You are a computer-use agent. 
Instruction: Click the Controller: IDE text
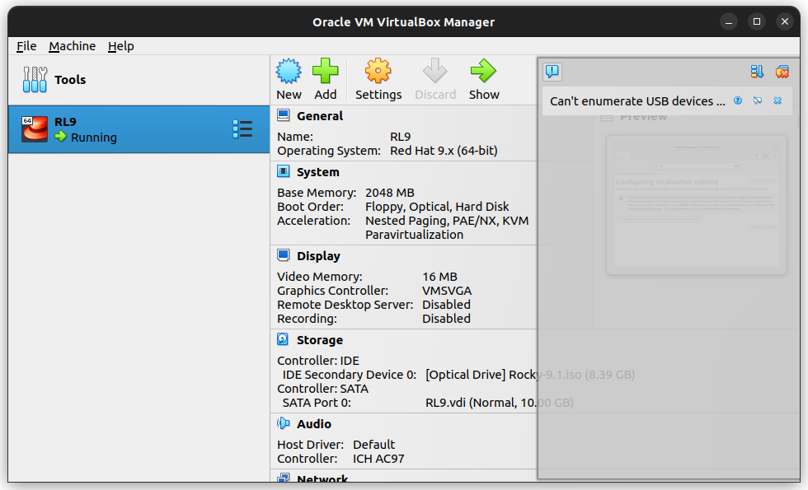[318, 361]
